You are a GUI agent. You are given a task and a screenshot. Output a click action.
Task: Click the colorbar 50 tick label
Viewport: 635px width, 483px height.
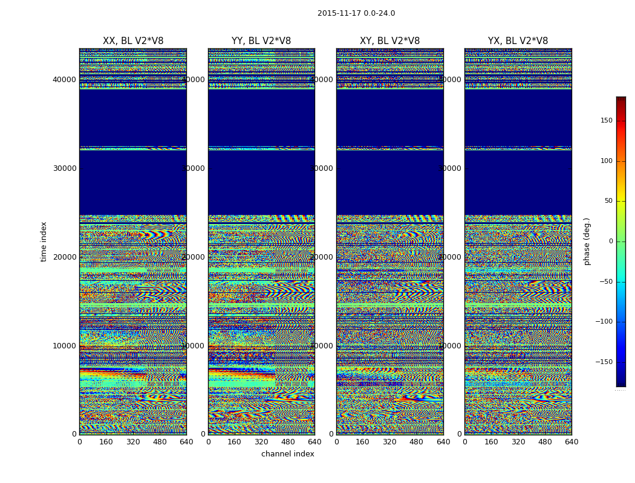(x=608, y=201)
